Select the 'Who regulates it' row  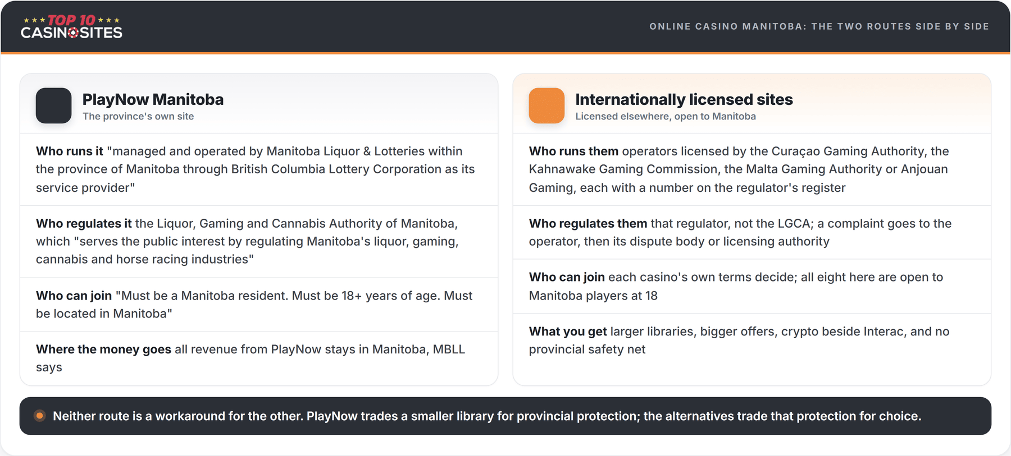coord(259,241)
